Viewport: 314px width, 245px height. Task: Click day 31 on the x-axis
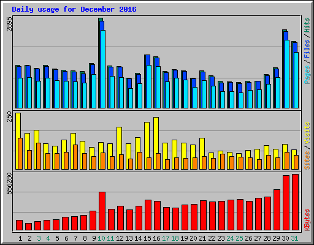(294, 238)
